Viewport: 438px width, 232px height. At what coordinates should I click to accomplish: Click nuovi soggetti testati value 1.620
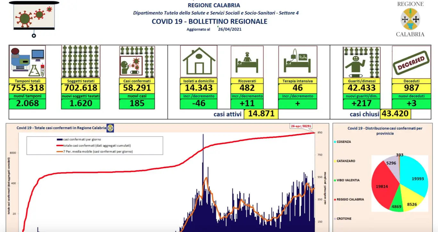pos(80,103)
